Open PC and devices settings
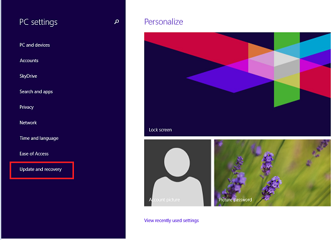Viewport: 332px width, 240px height. 35,45
